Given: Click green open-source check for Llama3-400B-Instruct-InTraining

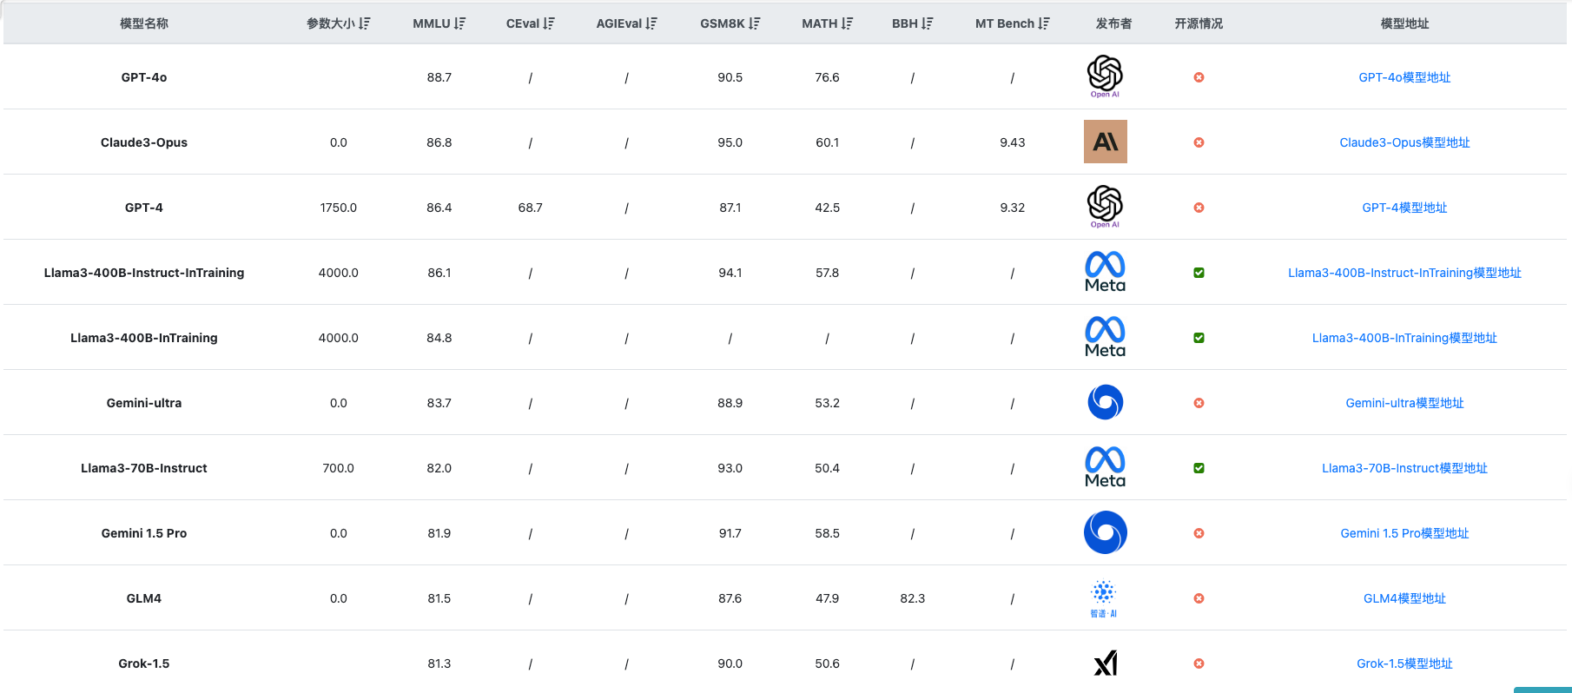Looking at the screenshot, I should coord(1199,273).
